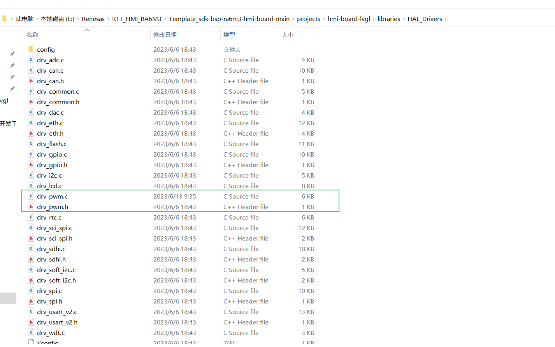The height and width of the screenshot is (347, 555).
Task: Click the config folder icon
Action: (x=31, y=49)
